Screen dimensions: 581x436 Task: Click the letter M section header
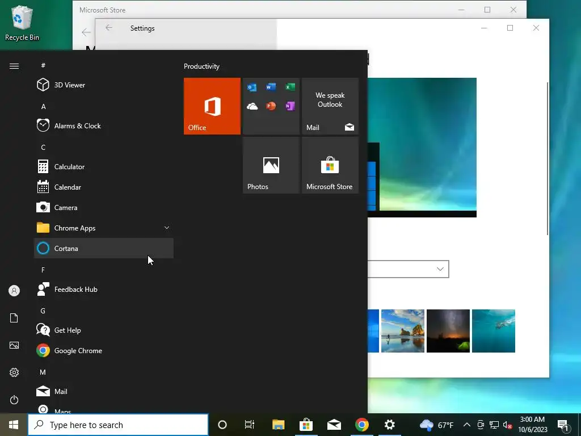43,372
